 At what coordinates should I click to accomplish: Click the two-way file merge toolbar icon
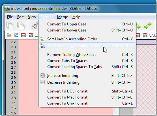(10, 25)
